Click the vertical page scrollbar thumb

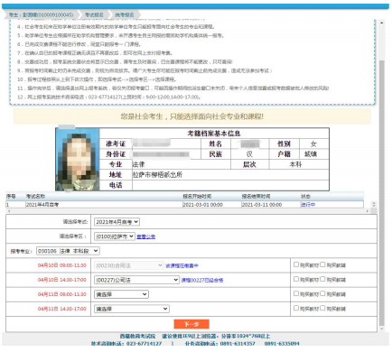381,192
